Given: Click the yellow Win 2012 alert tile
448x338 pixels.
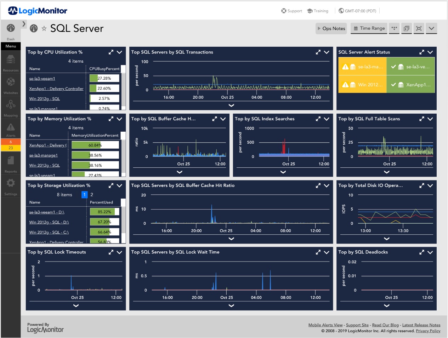Looking at the screenshot, I should (x=362, y=85).
